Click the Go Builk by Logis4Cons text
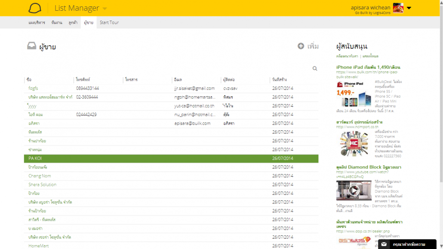 [372, 13]
